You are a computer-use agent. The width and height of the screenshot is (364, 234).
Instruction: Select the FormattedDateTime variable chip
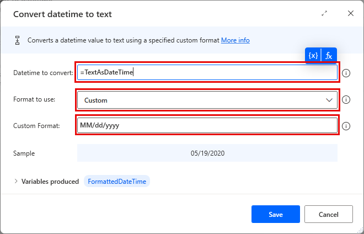pyautogui.click(x=117, y=181)
